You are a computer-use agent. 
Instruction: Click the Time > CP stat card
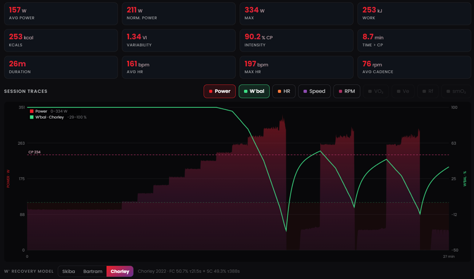click(x=414, y=41)
